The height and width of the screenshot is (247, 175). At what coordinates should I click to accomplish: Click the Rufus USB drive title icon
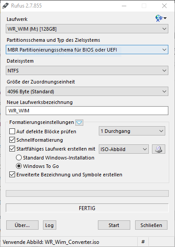[5, 6]
